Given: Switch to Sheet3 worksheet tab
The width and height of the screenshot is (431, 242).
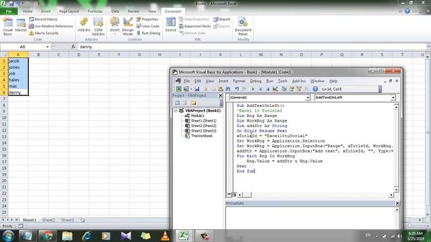Looking at the screenshot, I should pos(67,220).
